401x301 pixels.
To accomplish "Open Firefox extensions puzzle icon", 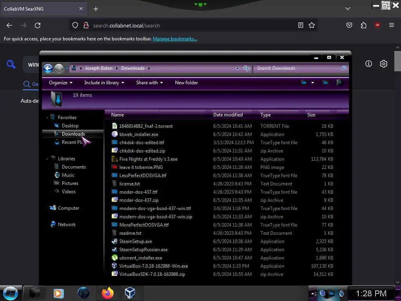I will point(363,25).
